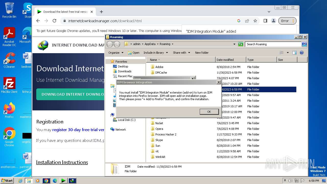The image size is (327, 184).
Task: Open register 30-day free trial link
Action: pos(78,130)
